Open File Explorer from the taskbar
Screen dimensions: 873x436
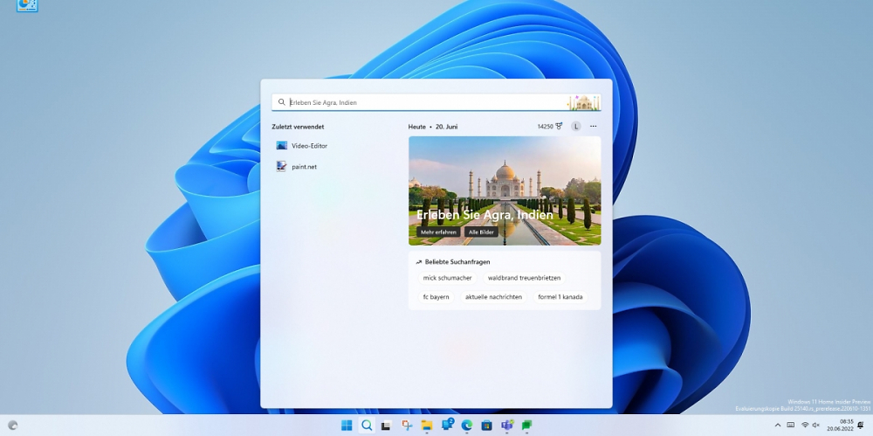coord(427,426)
